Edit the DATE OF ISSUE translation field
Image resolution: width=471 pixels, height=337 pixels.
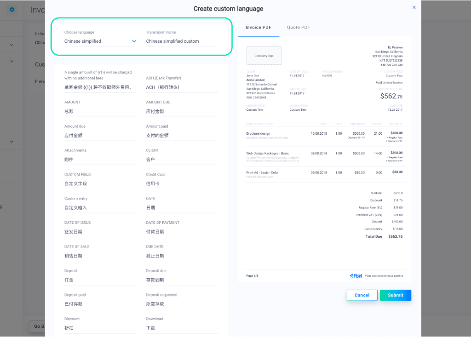click(x=100, y=232)
